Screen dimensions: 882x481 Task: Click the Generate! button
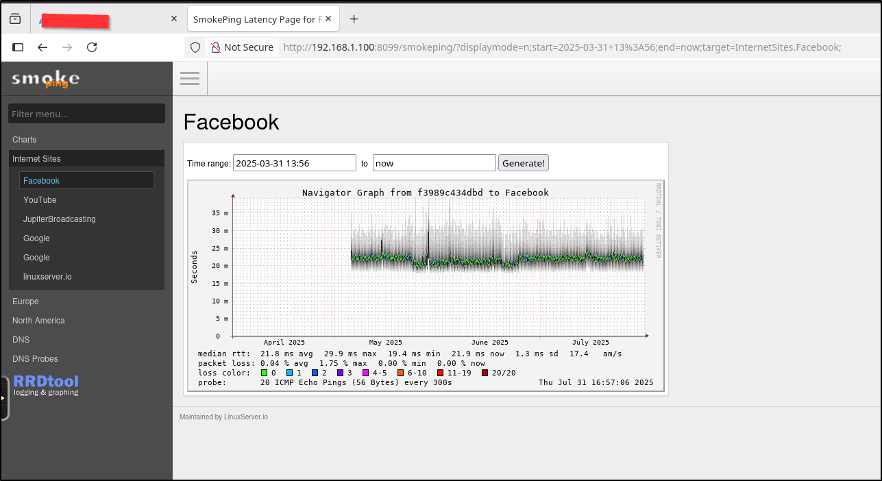pyautogui.click(x=524, y=163)
